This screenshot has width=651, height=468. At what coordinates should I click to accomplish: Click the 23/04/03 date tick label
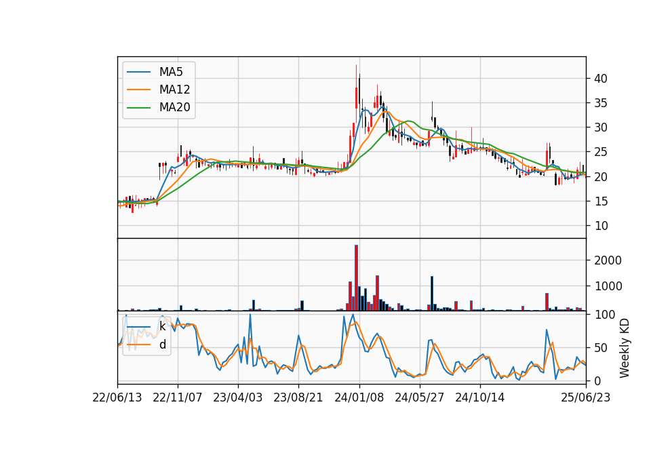[x=238, y=397]
